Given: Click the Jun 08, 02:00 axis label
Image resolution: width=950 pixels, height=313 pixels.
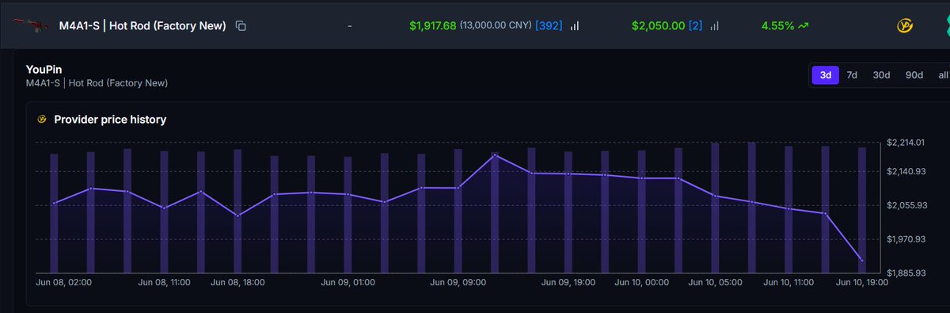Looking at the screenshot, I should click(x=64, y=281).
